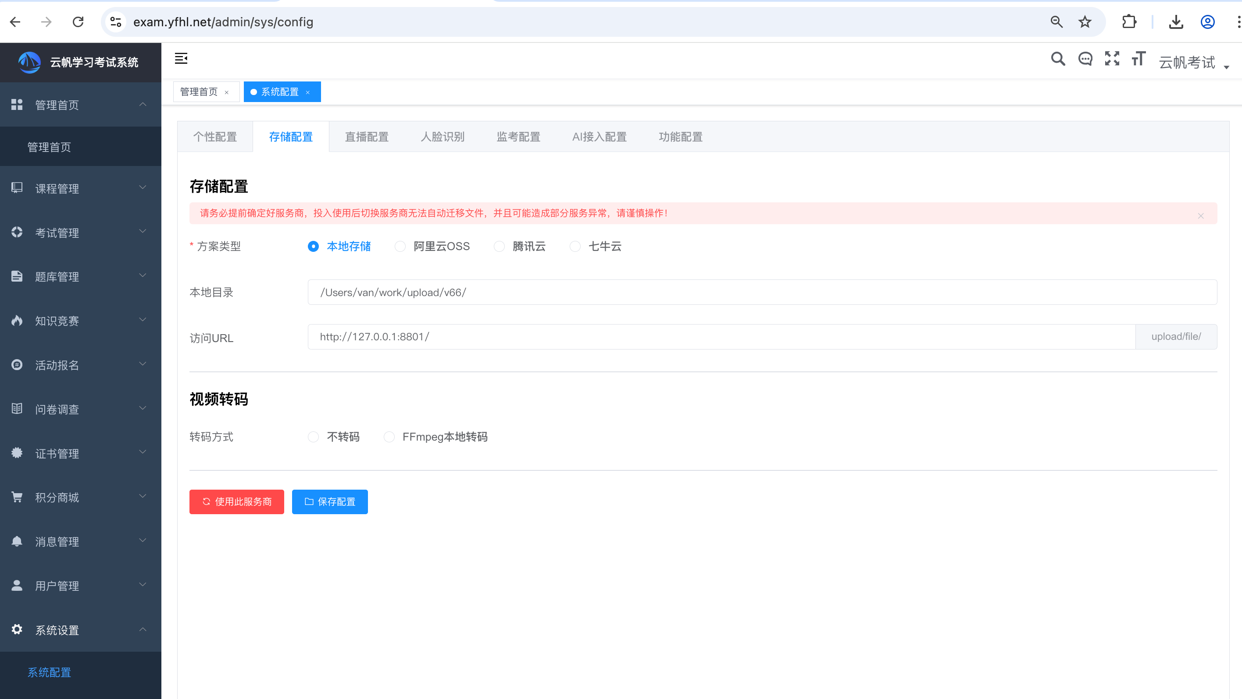Click the 系统设置 gear icon
The width and height of the screenshot is (1242, 699).
coord(17,630)
